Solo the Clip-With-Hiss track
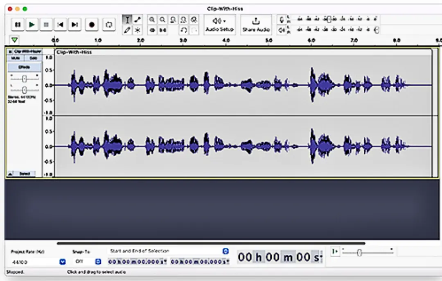442x281 pixels. pos(33,58)
